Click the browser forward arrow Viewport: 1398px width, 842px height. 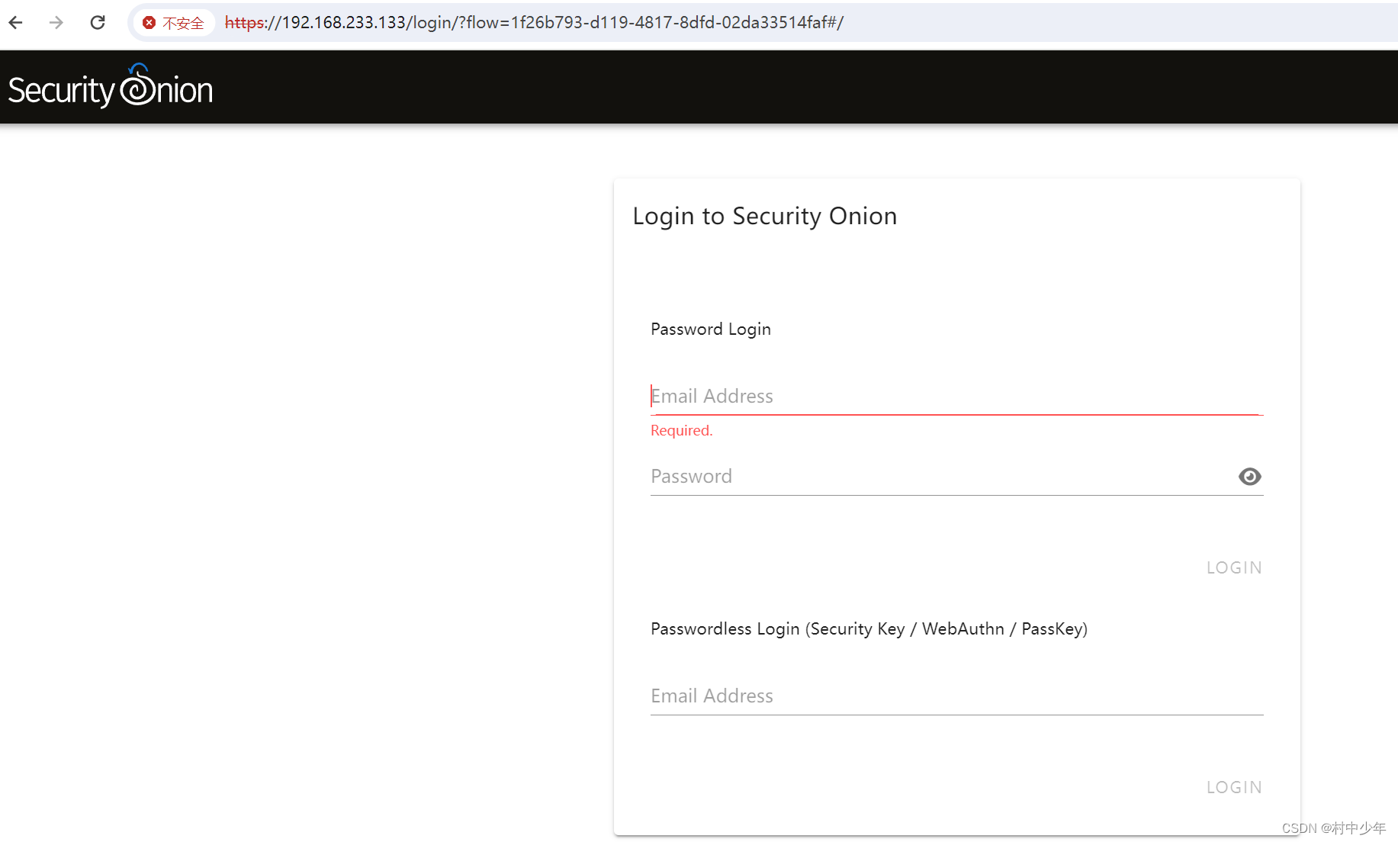tap(56, 22)
